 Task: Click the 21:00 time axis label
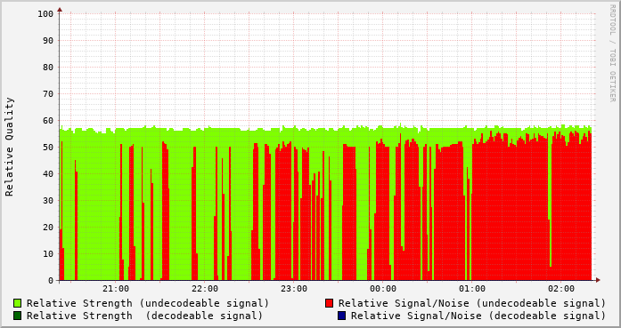pos(116,289)
